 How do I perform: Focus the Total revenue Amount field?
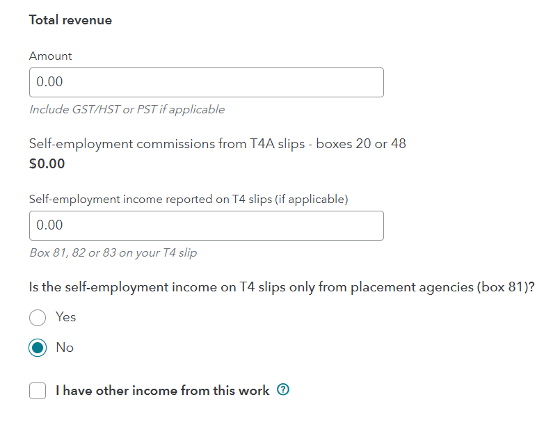point(207,83)
